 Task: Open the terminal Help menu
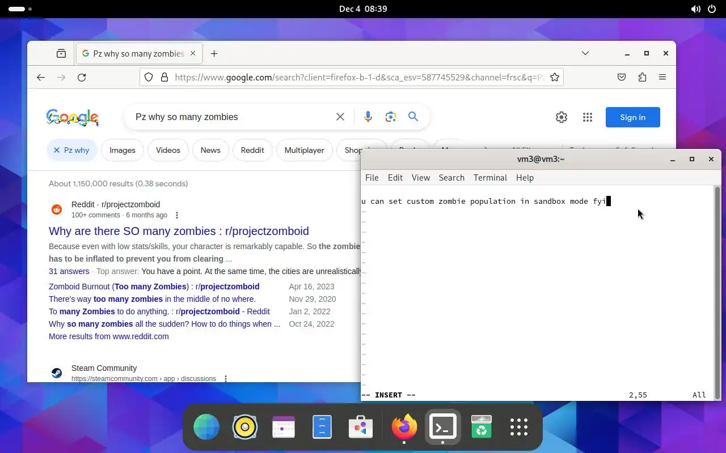coord(525,178)
